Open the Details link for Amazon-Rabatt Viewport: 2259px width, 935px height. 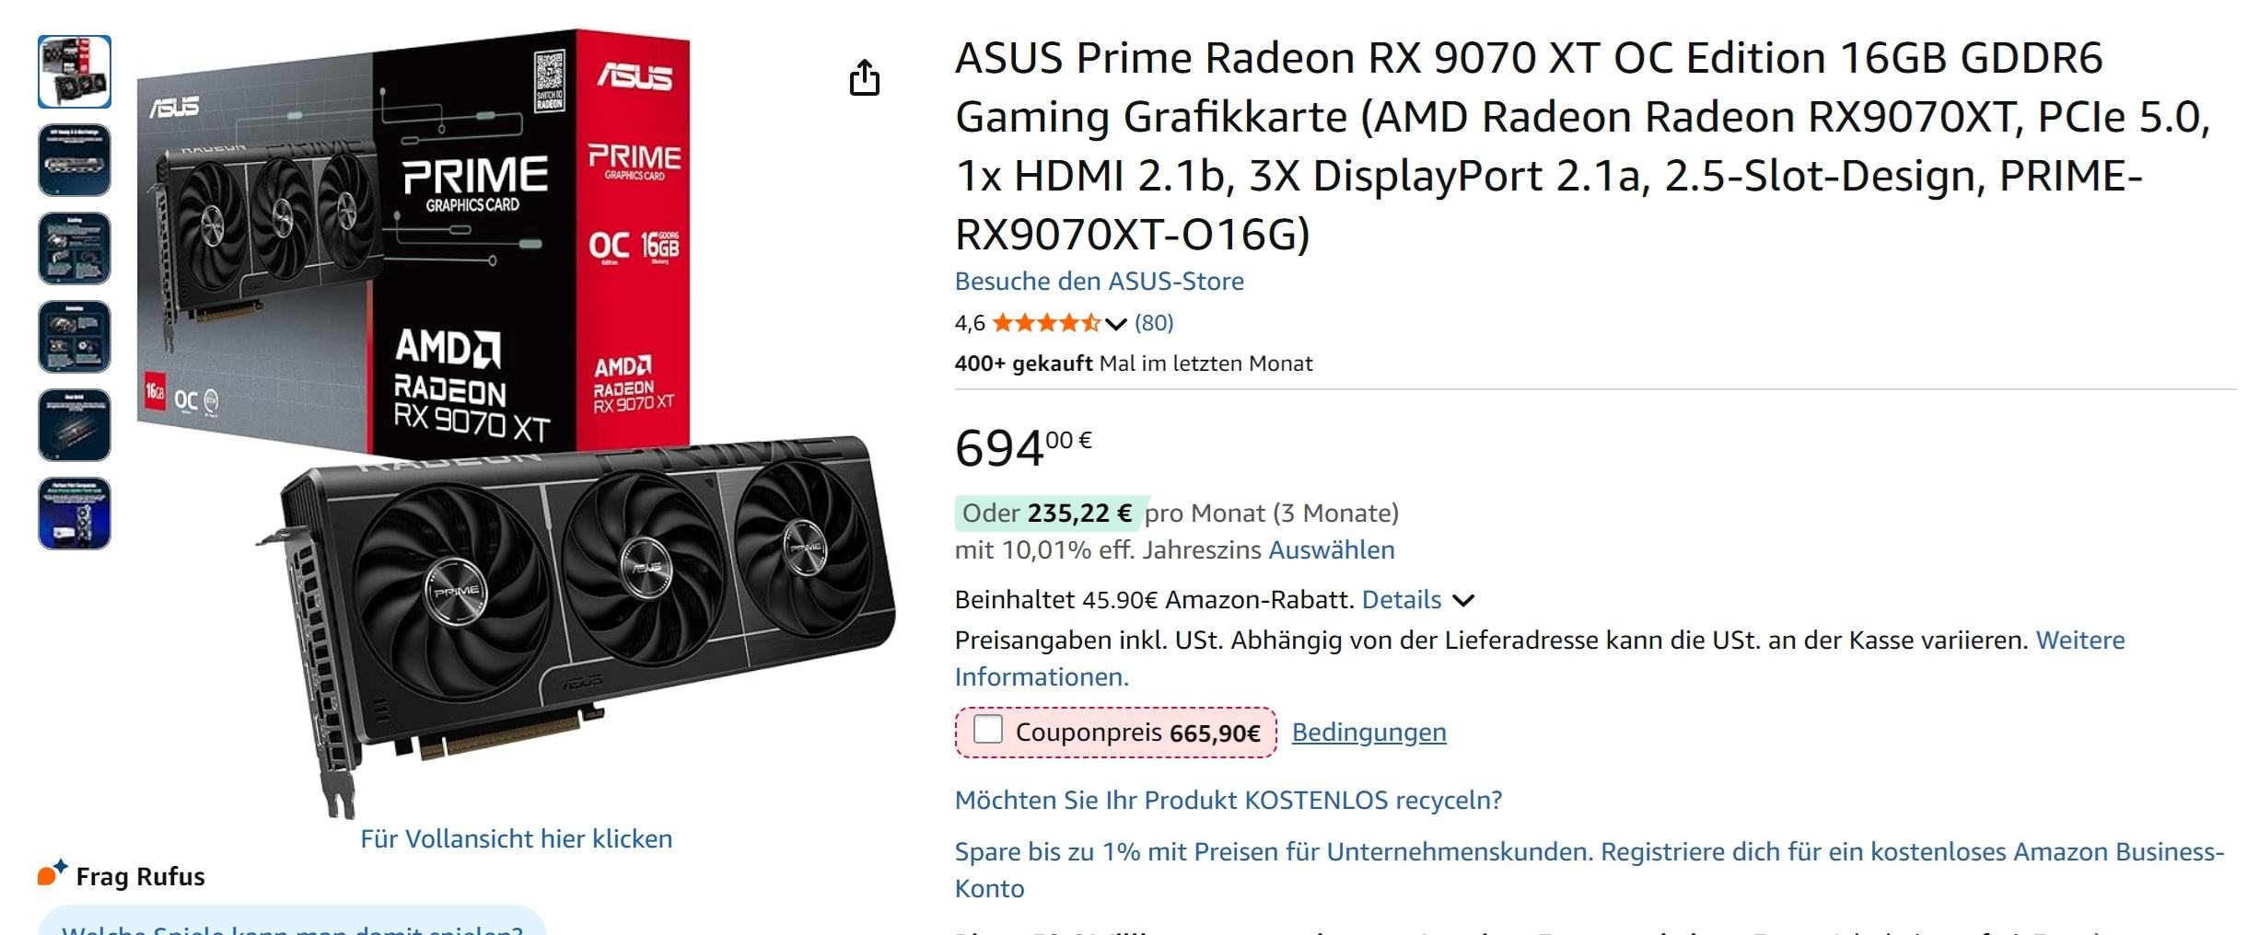pos(1401,600)
